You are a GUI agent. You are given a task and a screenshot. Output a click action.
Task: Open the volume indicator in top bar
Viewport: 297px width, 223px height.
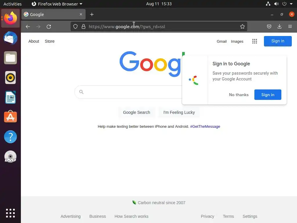(276, 4)
